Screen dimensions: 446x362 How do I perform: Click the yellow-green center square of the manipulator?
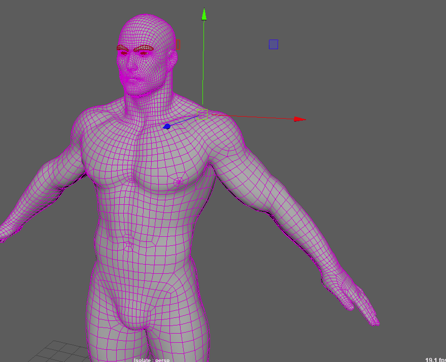(x=202, y=114)
